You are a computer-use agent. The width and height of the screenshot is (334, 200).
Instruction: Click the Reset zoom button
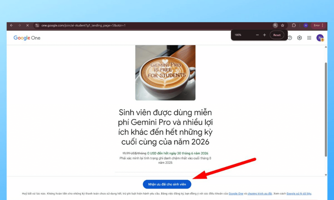coord(277,35)
